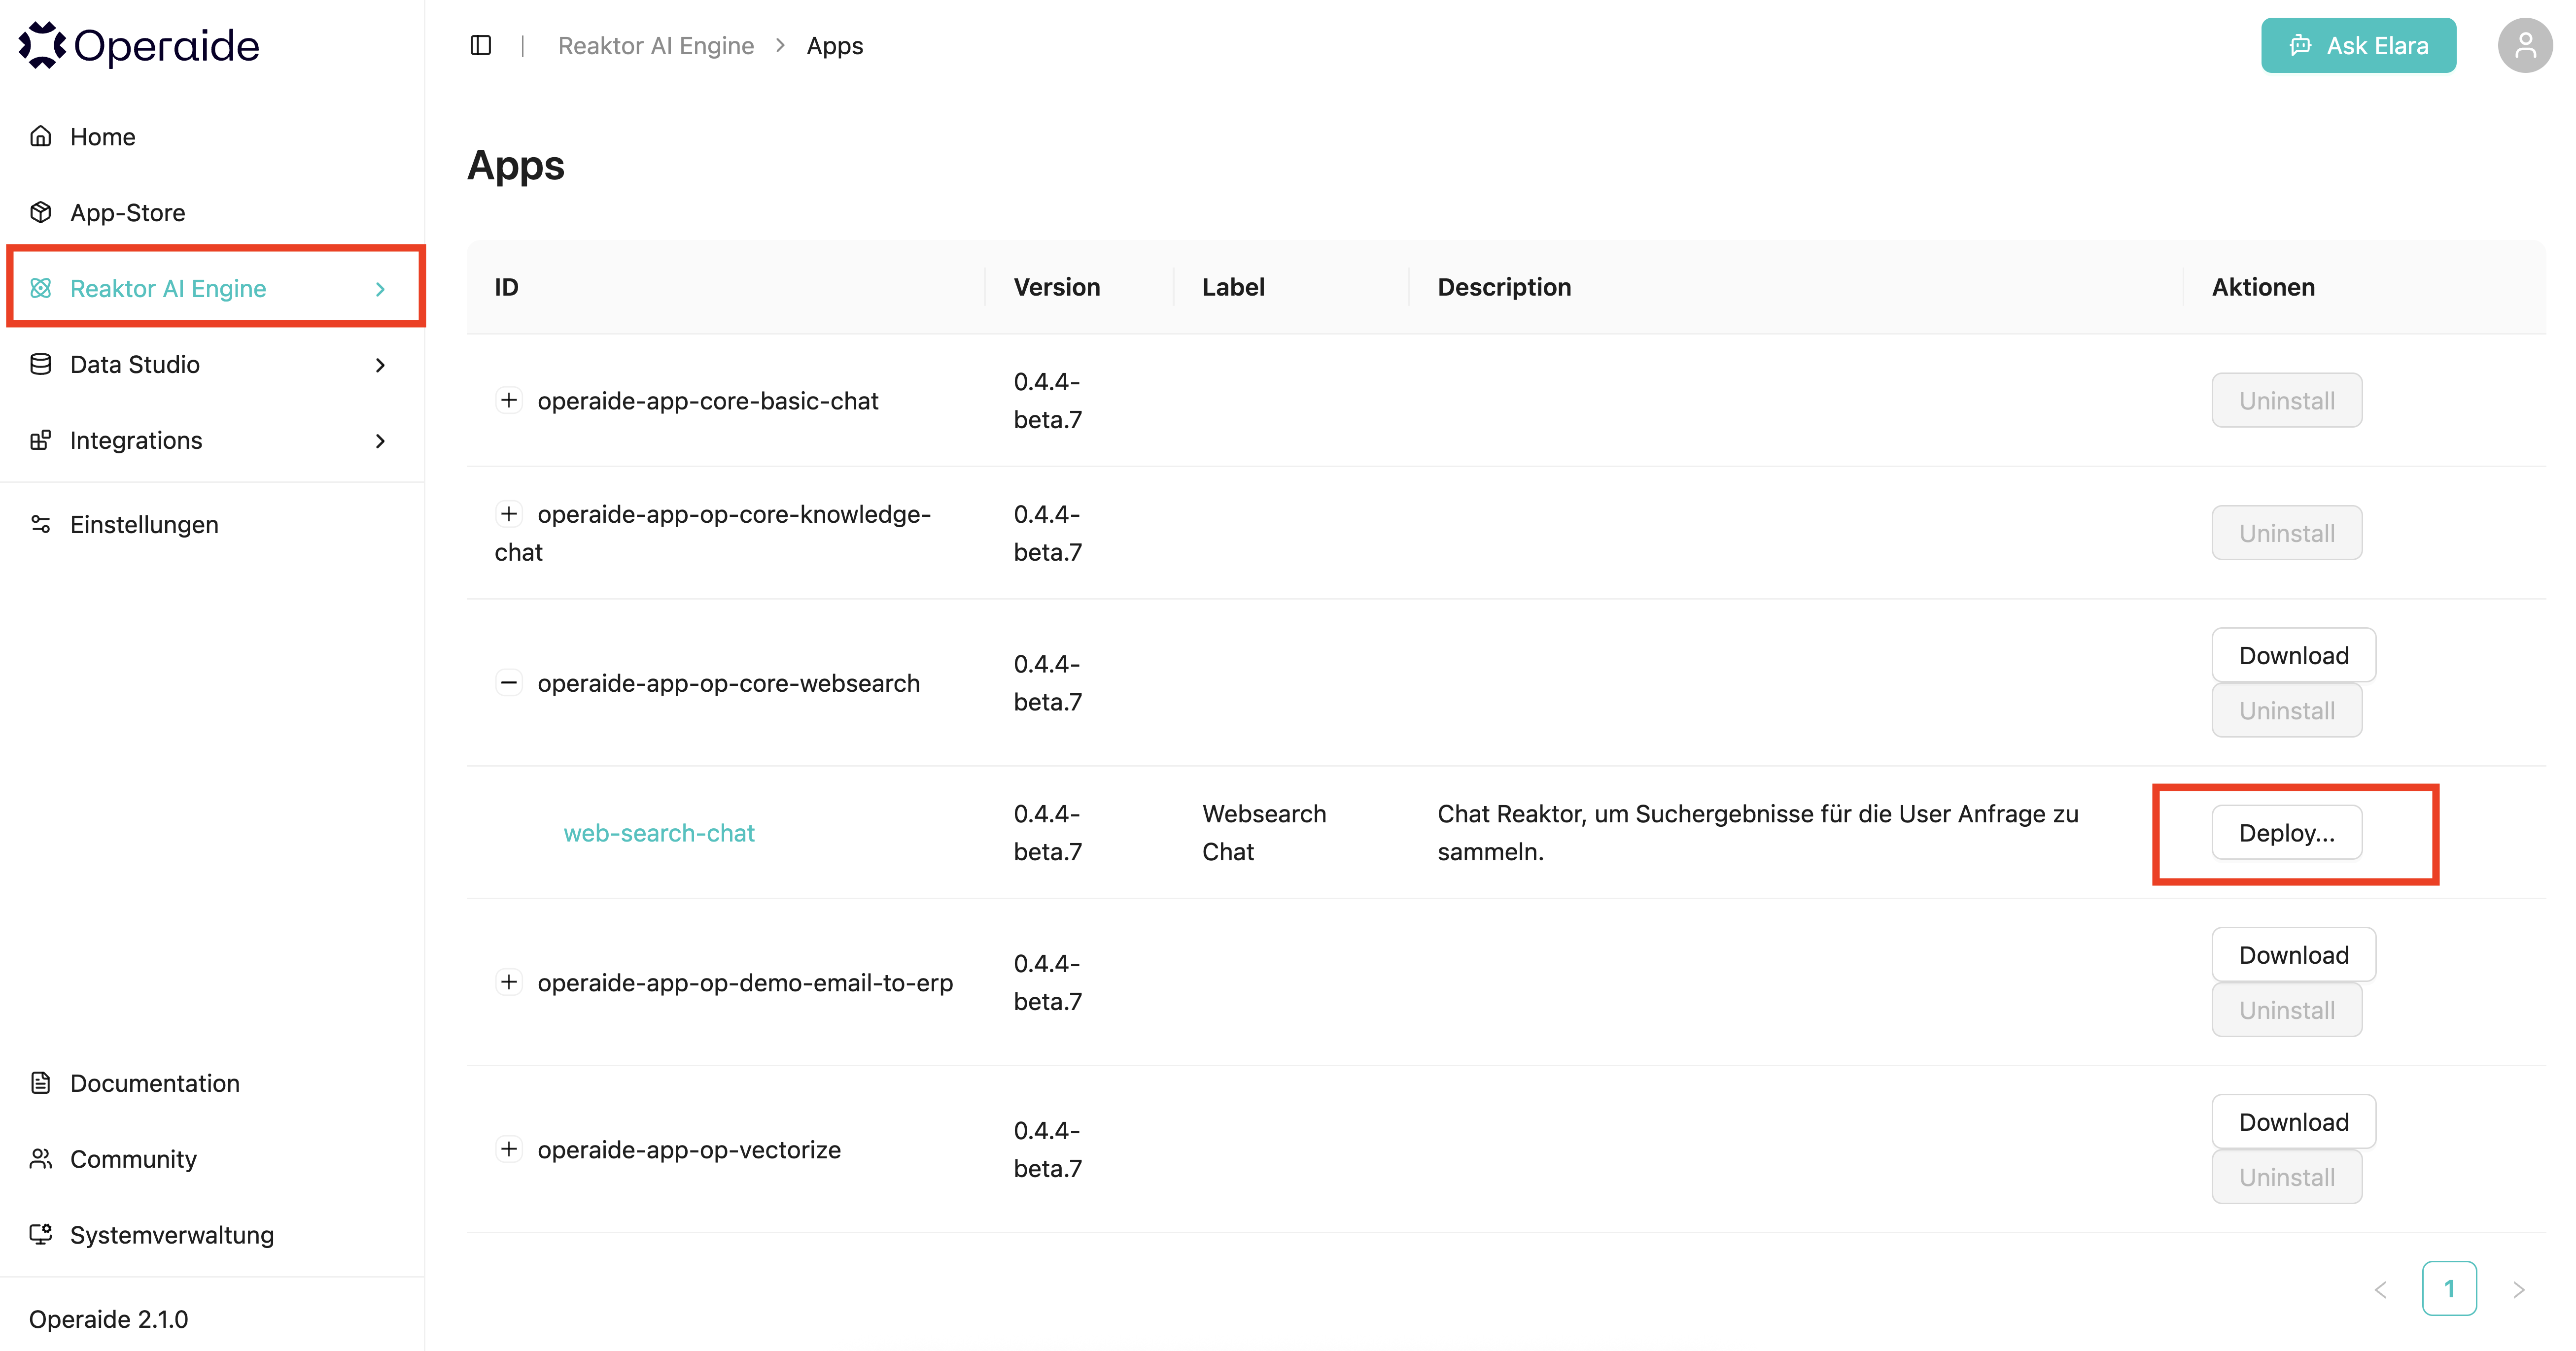Screen dimensions: 2576x1351
Task: Uninstall the operaide-app-core-basic-chat app
Action: tap(2287, 401)
